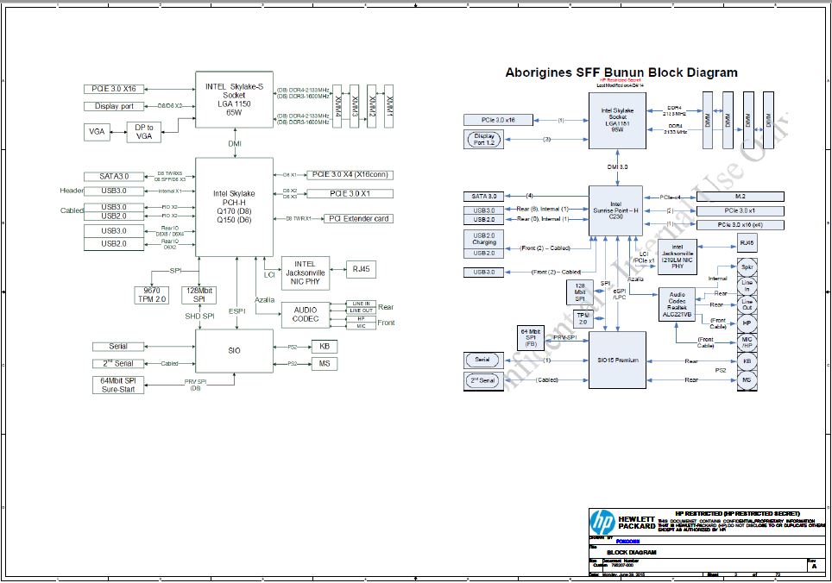Click the 'LINE IN' small box

point(361,304)
